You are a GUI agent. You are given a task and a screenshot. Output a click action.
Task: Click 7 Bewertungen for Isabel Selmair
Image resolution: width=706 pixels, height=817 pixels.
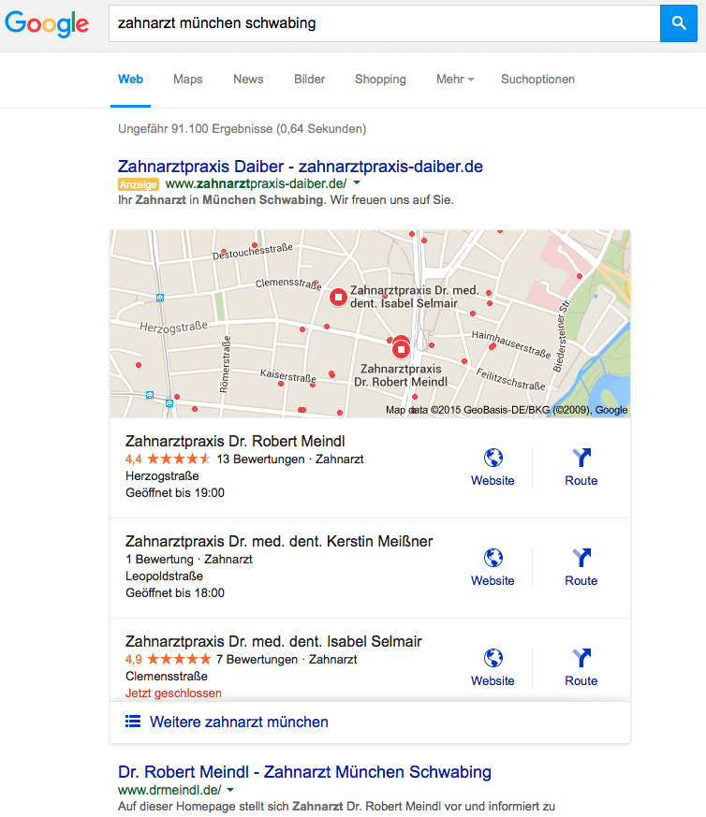257,659
